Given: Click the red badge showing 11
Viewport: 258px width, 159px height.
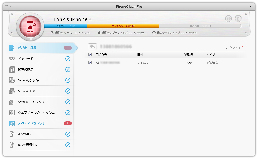Looking at the screenshot, I should tap(68, 123).
